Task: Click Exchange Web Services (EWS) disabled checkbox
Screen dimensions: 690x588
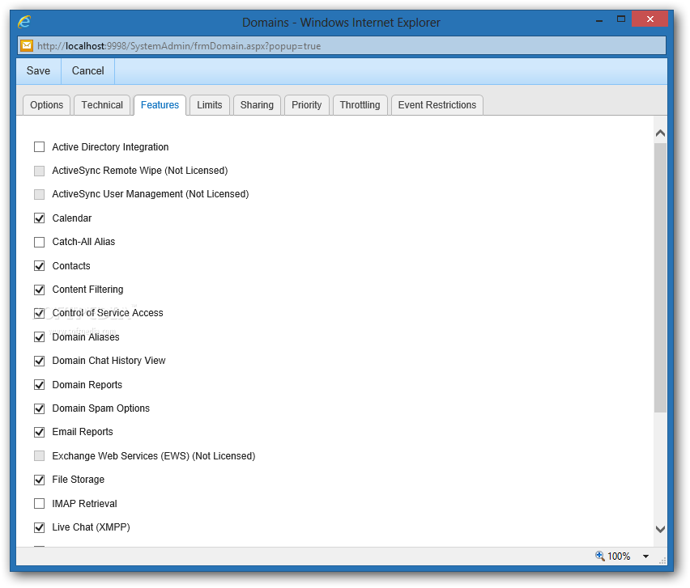Action: pos(39,455)
